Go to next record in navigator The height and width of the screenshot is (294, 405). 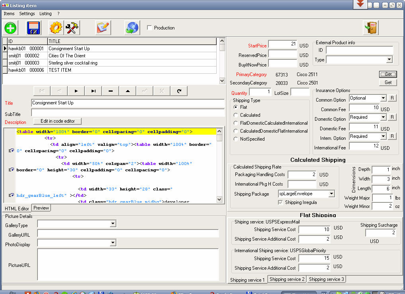tap(76, 91)
